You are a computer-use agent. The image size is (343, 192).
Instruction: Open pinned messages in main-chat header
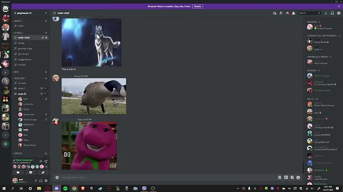287,13
